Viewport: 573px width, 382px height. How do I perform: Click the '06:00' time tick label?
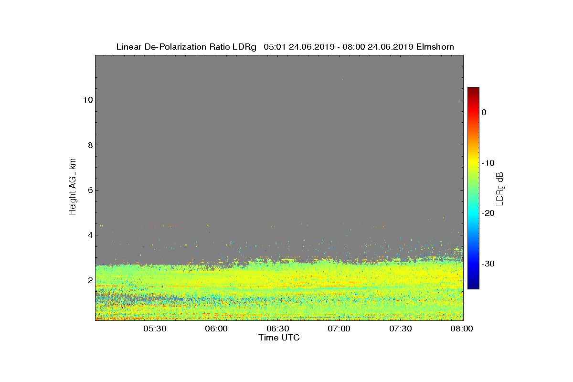(x=216, y=329)
